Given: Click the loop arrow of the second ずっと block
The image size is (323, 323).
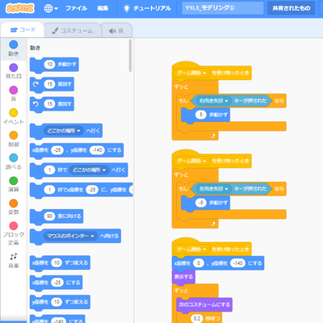Looking at the screenshot, I should (x=213, y=224).
